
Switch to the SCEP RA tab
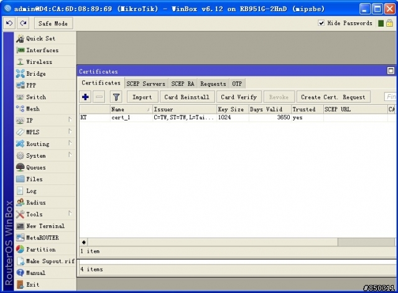click(x=182, y=84)
